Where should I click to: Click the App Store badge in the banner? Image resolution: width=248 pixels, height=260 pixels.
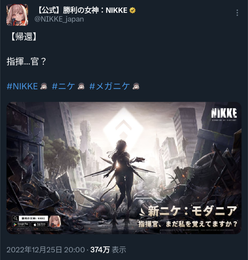[39, 224]
